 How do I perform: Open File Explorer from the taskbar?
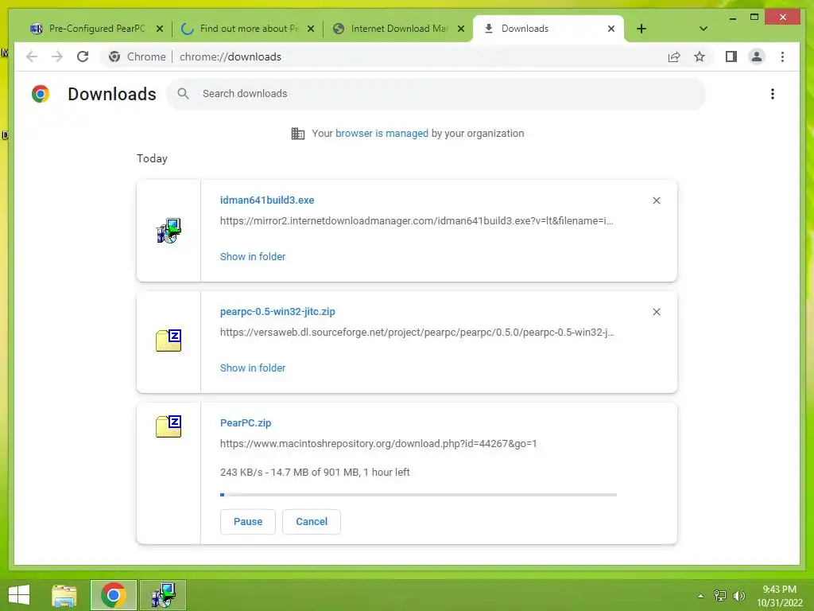coord(64,595)
